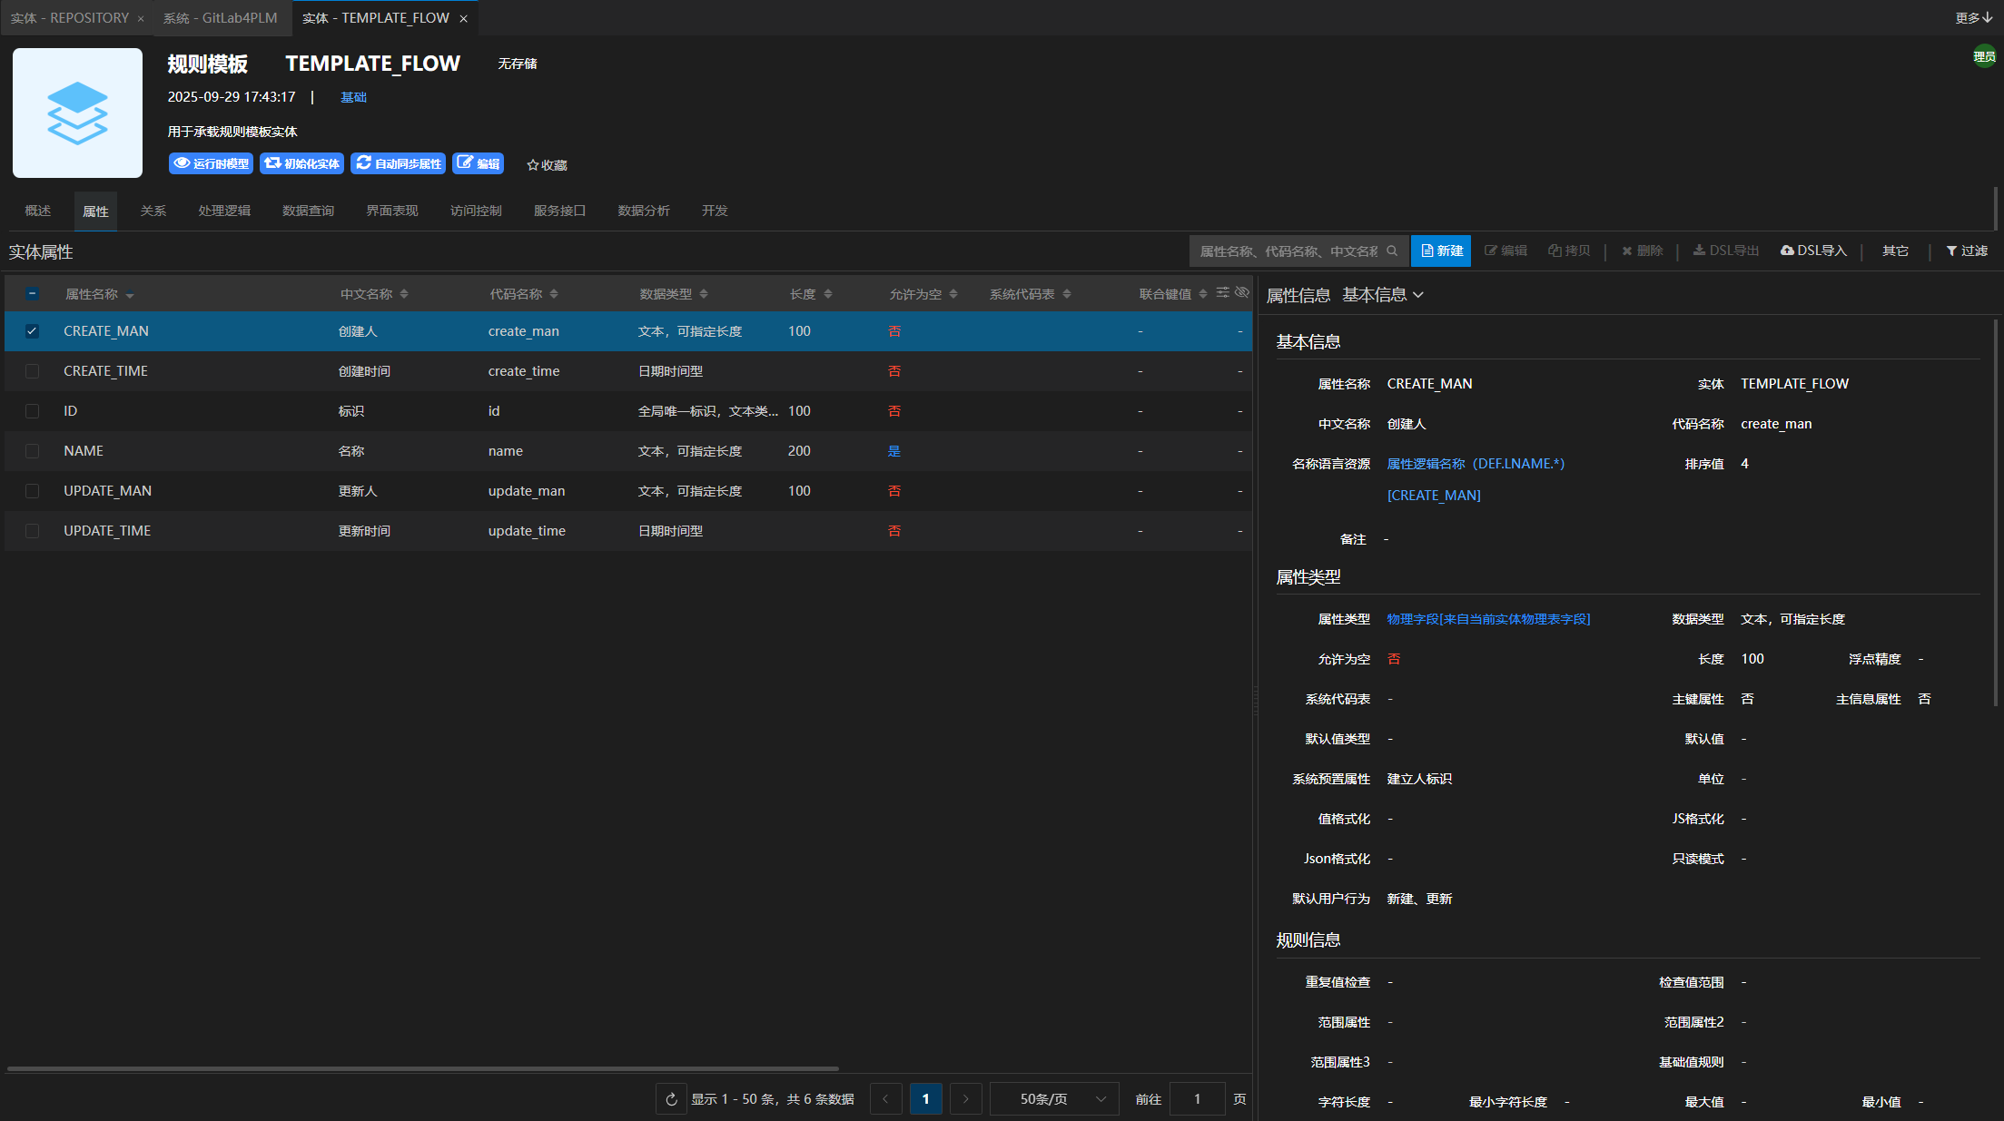Click the 运行时模型 eye icon button

(x=211, y=163)
